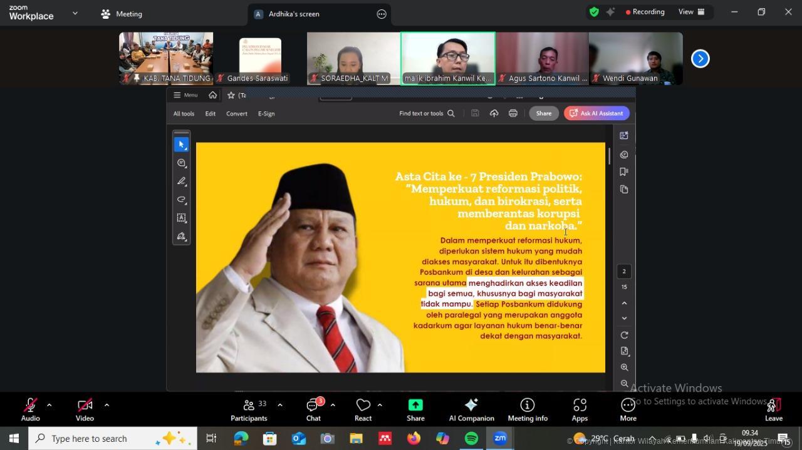Open Acrobat E-Sign tab
Viewport: 802px width, 450px height.
click(266, 114)
